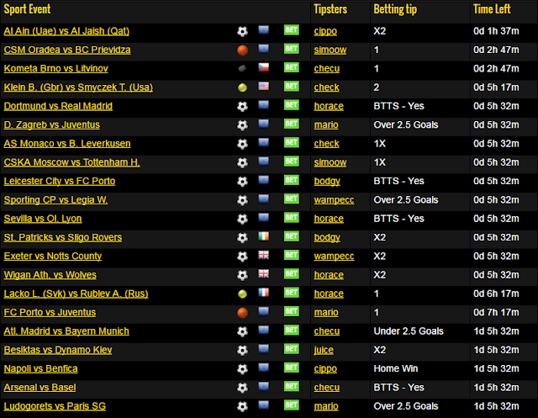538x418 pixels.
Task: Click the BET icon for Wigan Ath. vs Wolves
Action: click(292, 274)
